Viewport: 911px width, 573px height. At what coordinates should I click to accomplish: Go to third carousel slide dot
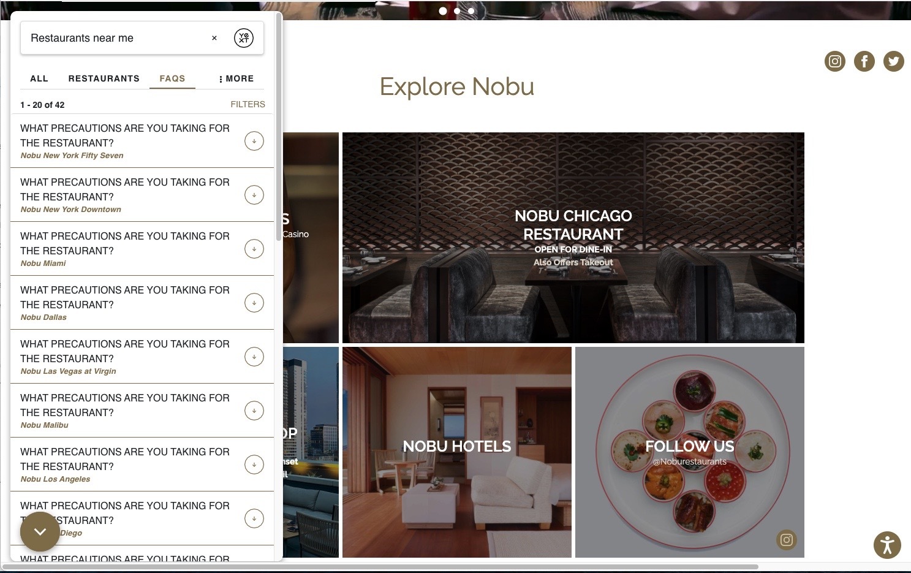pos(471,10)
